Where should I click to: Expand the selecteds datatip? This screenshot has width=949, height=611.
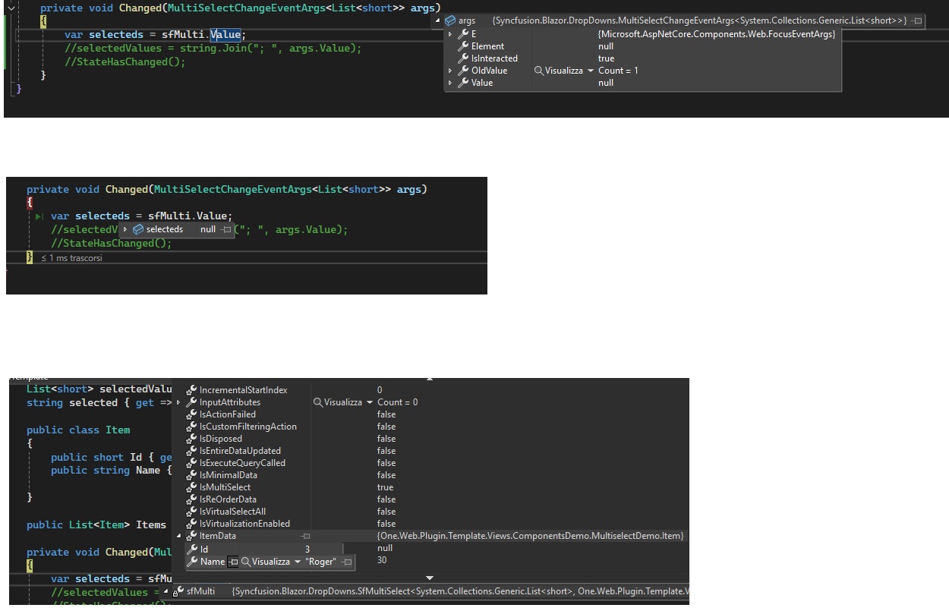[125, 229]
